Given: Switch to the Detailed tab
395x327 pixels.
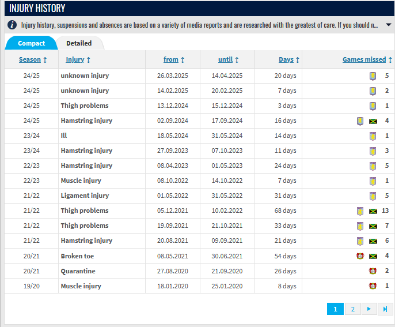Looking at the screenshot, I should click(x=79, y=43).
